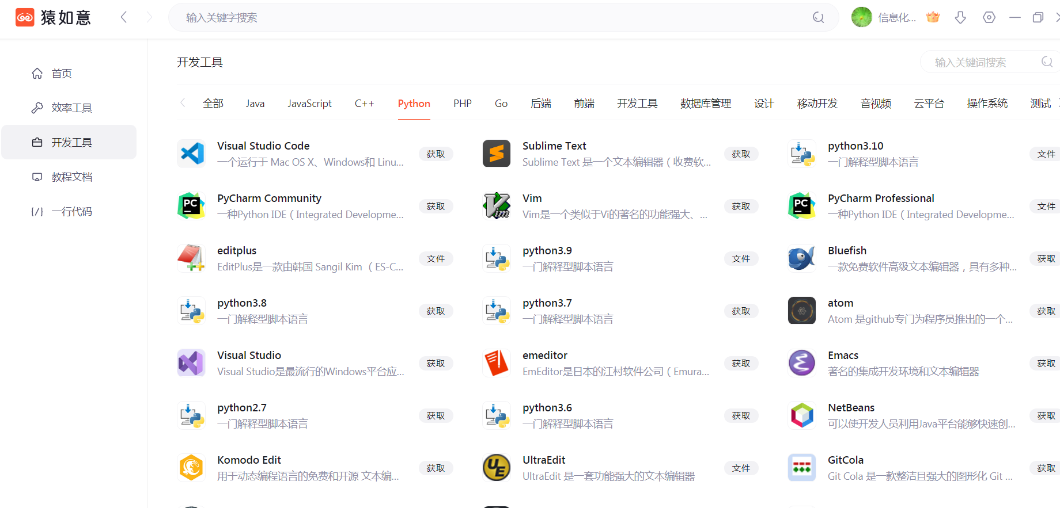Open the PyCharm Community icon
Image resolution: width=1060 pixels, height=508 pixels.
click(191, 206)
